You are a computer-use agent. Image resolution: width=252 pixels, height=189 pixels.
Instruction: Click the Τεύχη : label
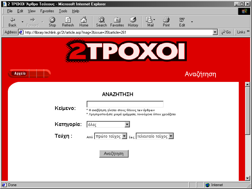click(64, 136)
